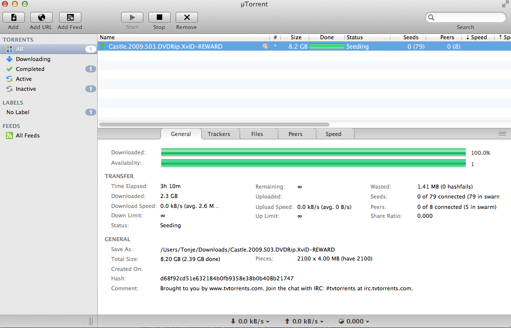Click the '2100 x 4.00 MB' pieces value

tap(335, 259)
